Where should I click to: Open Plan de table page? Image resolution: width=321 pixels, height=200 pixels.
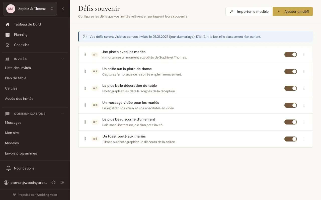click(x=35, y=78)
